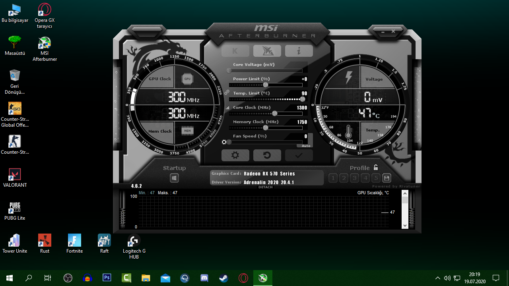Open Steam from the taskbar

pos(223,278)
